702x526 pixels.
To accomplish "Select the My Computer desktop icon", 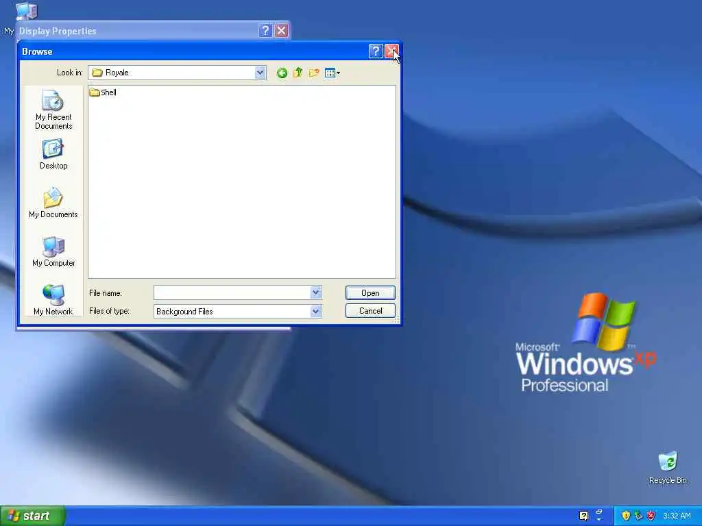I will tap(26, 11).
